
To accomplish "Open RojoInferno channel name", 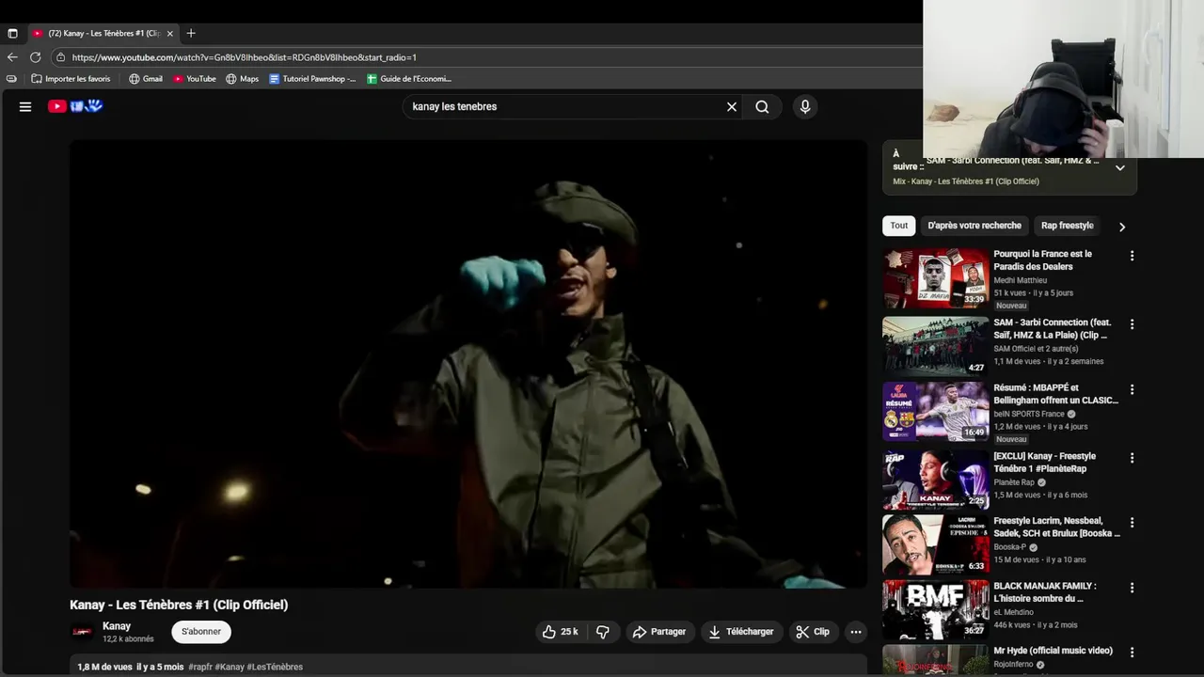I will (1014, 664).
